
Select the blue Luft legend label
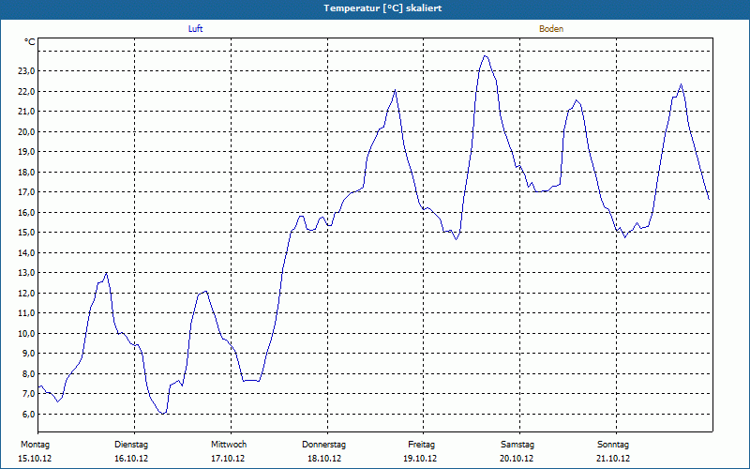click(x=195, y=29)
